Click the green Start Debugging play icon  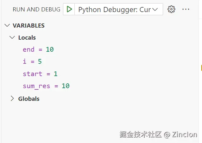pyautogui.click(x=69, y=9)
